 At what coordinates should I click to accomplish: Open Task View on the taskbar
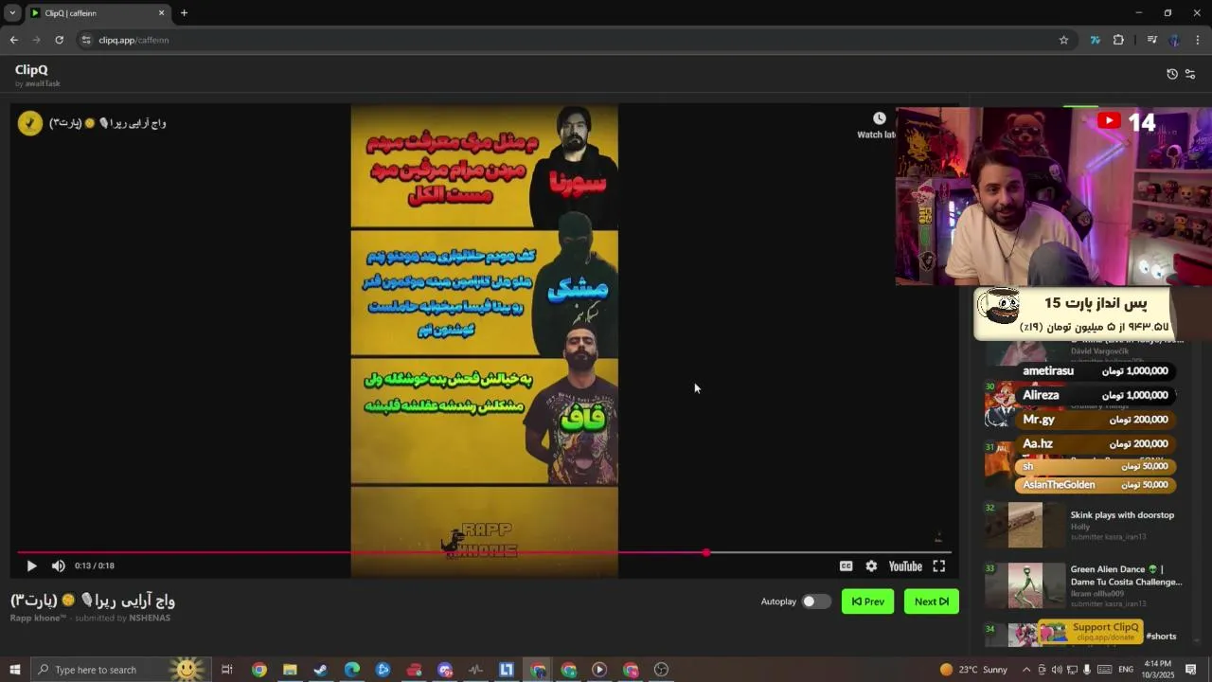[227, 670]
